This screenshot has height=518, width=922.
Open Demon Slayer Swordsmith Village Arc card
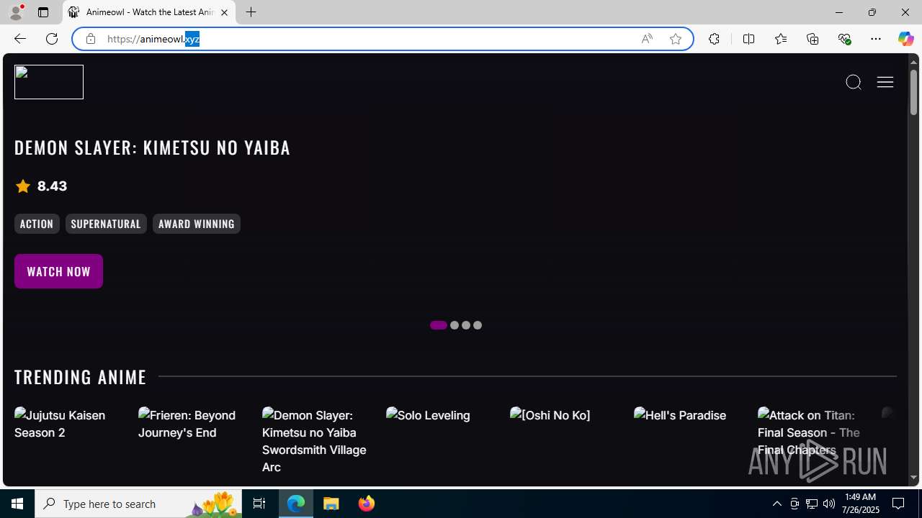315,441
